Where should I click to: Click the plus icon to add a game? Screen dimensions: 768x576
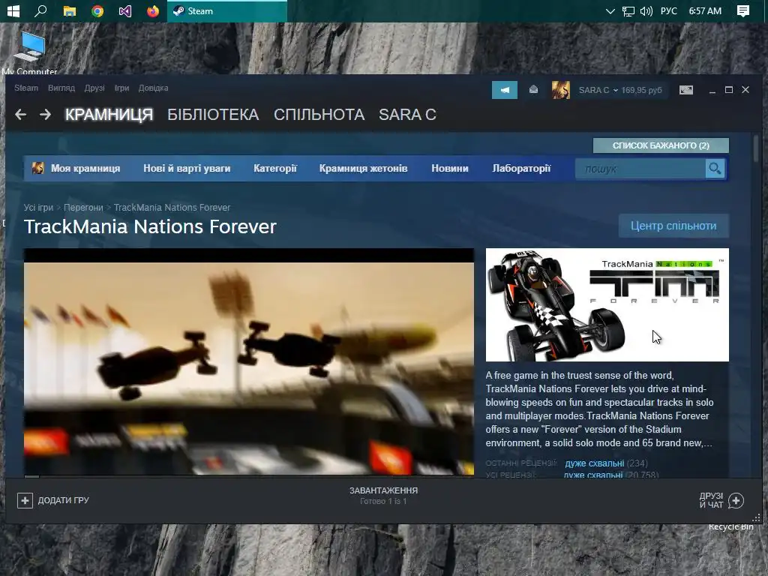25,500
